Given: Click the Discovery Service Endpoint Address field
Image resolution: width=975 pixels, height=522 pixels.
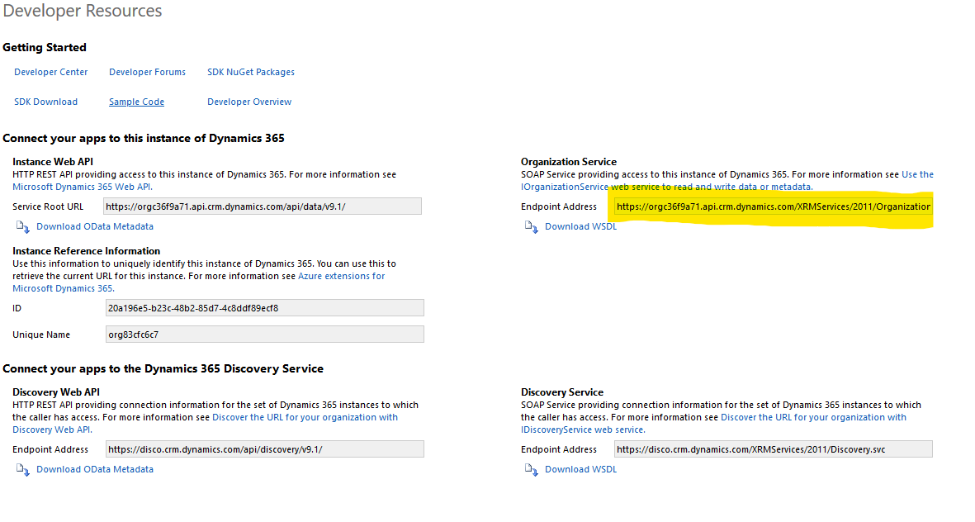Looking at the screenshot, I should [x=773, y=449].
